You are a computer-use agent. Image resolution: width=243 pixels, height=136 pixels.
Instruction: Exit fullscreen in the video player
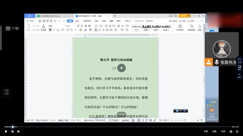point(237,131)
